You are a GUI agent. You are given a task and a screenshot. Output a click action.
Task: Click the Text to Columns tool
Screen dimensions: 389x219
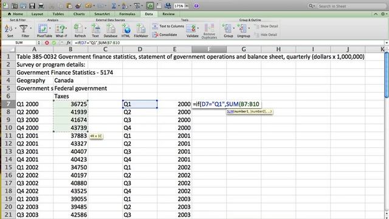[168, 26]
